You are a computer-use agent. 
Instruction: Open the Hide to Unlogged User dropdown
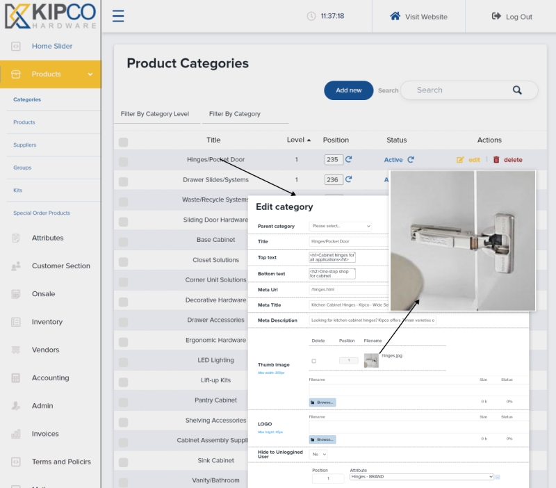pyautogui.click(x=318, y=453)
